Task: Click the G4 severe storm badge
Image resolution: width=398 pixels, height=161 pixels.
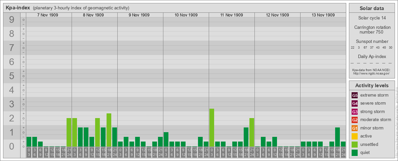Action: click(355, 104)
